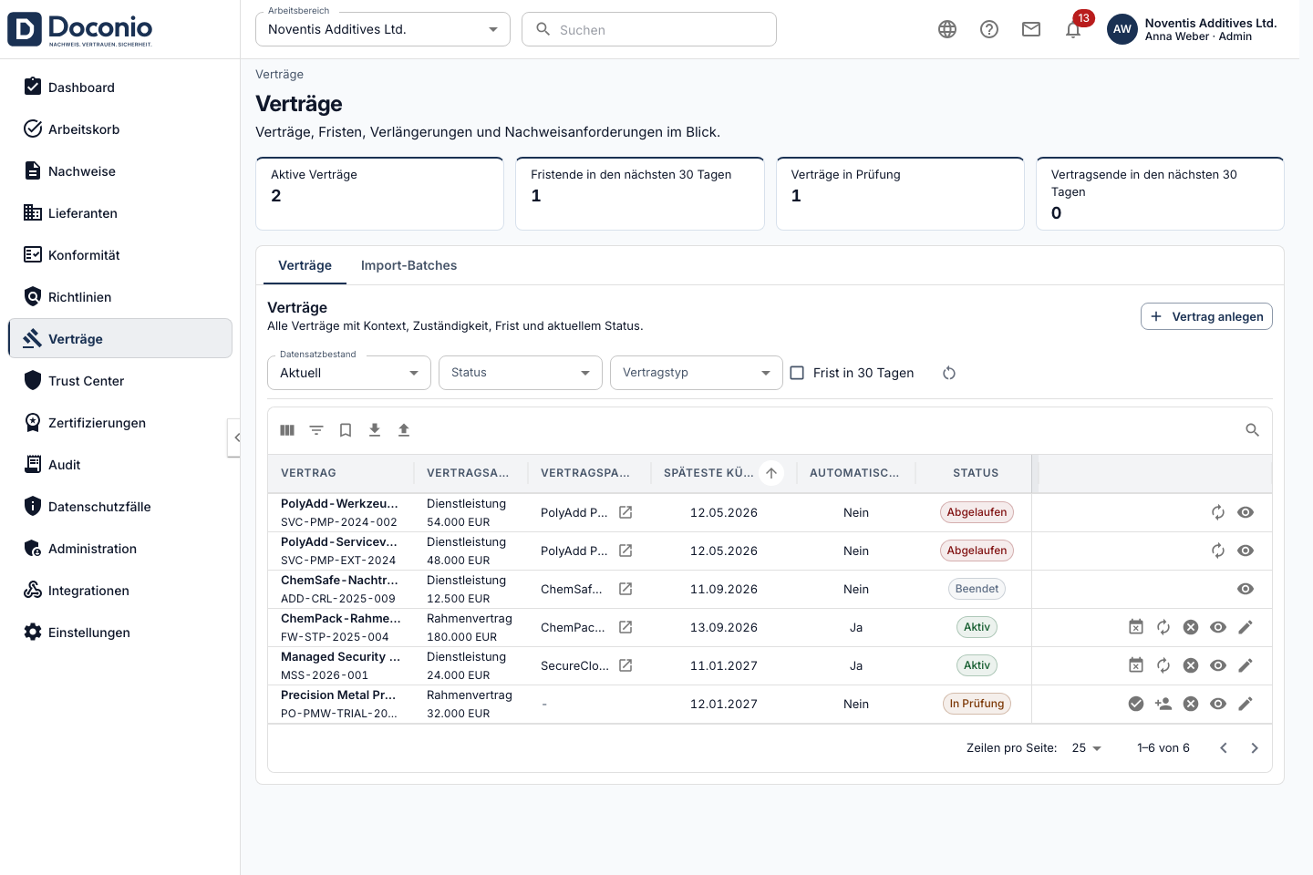Viewport: 1313px width, 875px height.
Task: Open notifications bell with 13 badge
Action: (1074, 29)
